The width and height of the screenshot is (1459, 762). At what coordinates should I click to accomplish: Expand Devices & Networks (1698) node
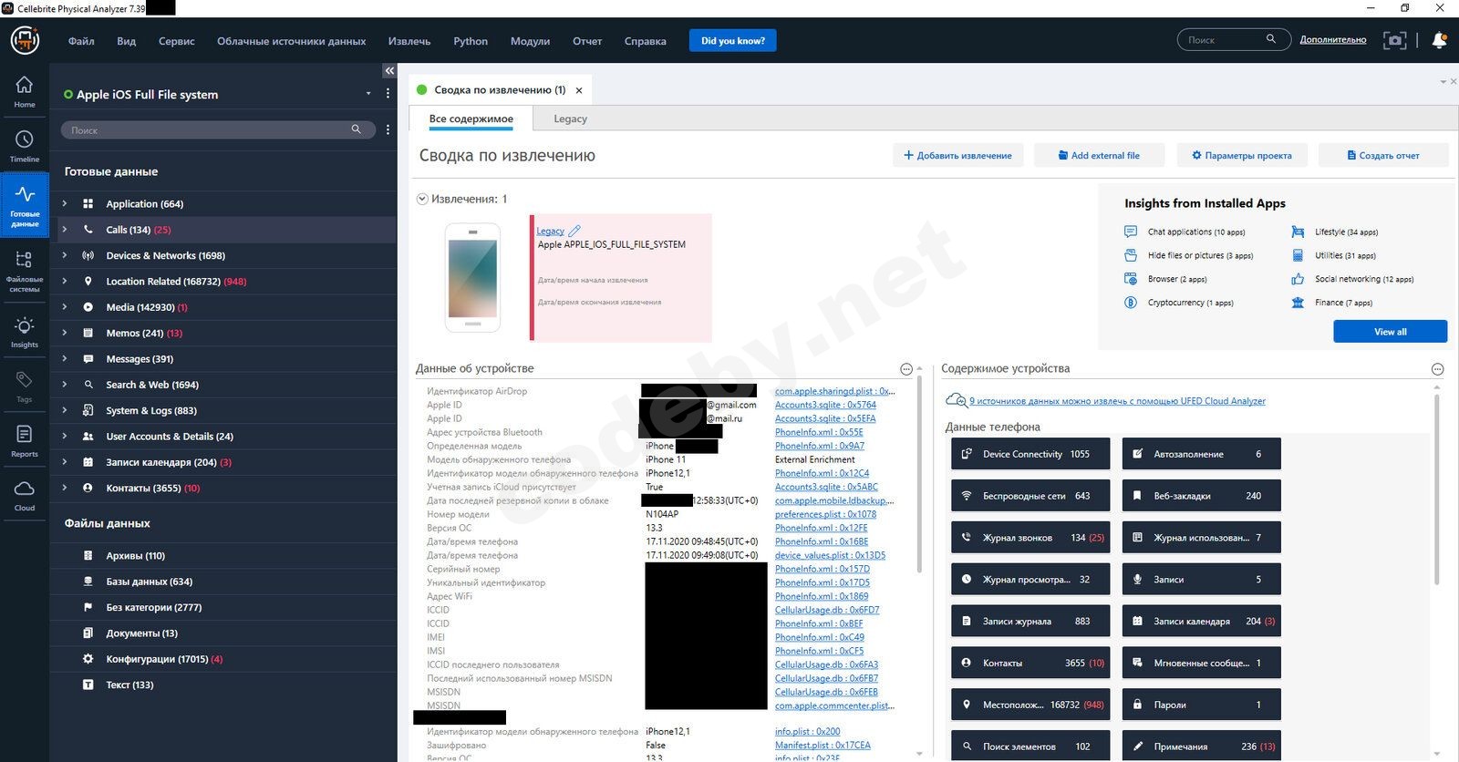coord(65,255)
